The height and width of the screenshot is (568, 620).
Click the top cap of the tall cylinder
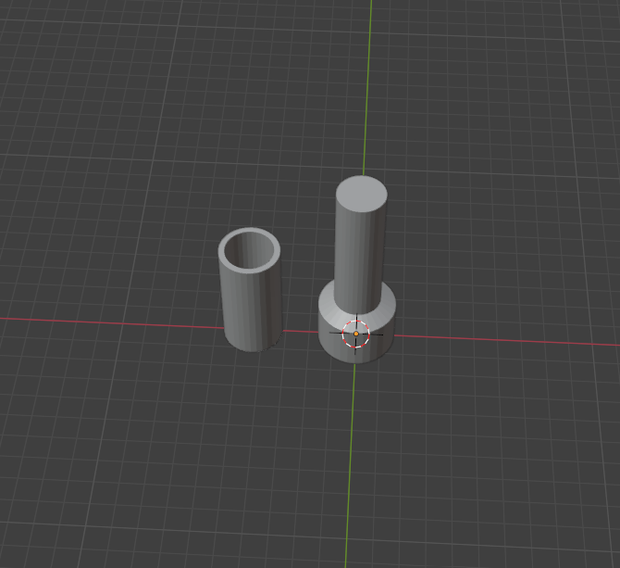pyautogui.click(x=361, y=196)
